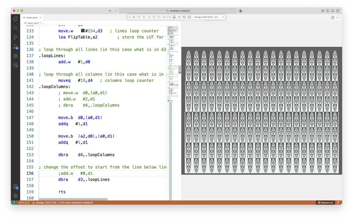Open the Accounts menu icon
353x219 pixels.
click(x=15, y=187)
